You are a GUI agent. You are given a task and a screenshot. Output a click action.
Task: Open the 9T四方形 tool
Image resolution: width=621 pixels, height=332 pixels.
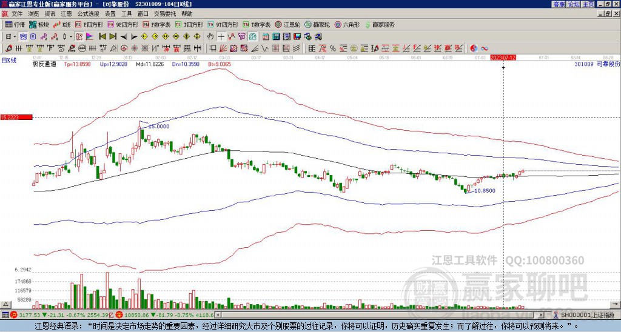[223, 24]
